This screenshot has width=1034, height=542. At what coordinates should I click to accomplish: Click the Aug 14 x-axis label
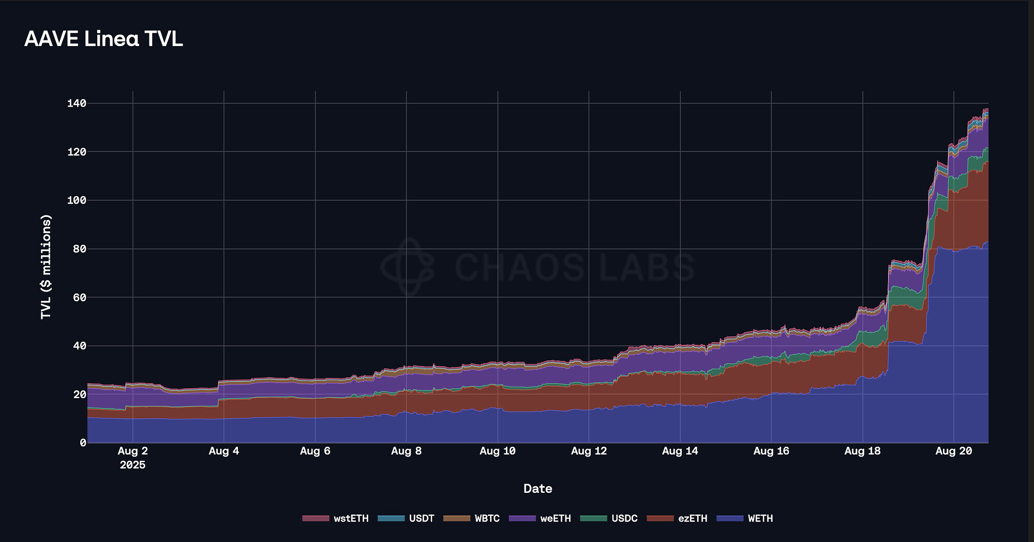[x=680, y=451]
